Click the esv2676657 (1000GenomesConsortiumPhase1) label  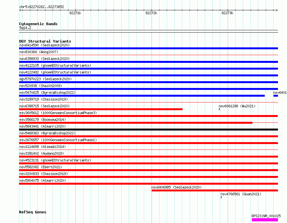tap(58, 140)
